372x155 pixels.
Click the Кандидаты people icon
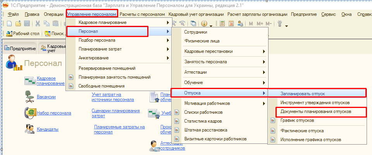click(30, 129)
